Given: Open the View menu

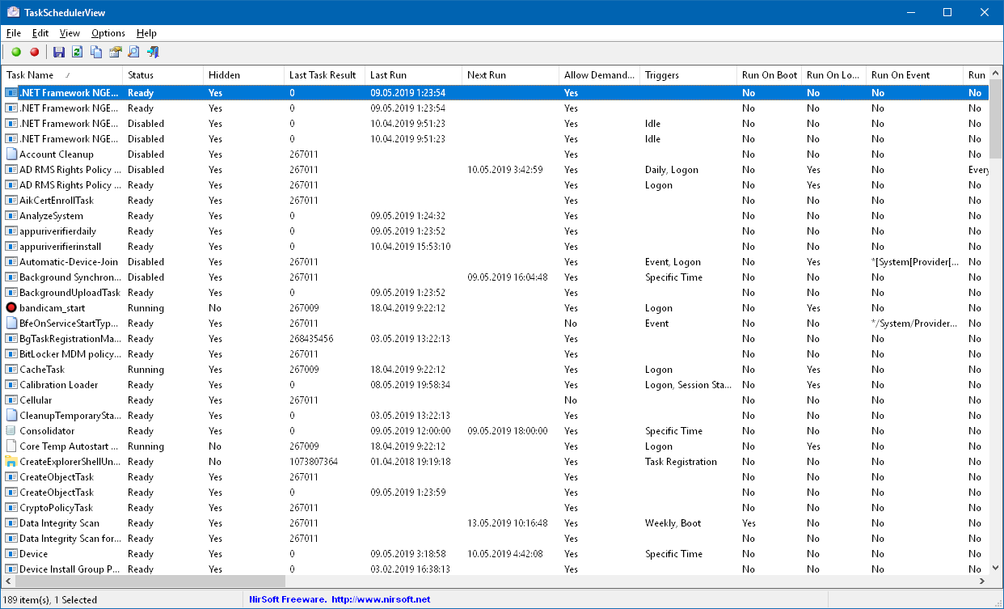Looking at the screenshot, I should pyautogui.click(x=70, y=33).
